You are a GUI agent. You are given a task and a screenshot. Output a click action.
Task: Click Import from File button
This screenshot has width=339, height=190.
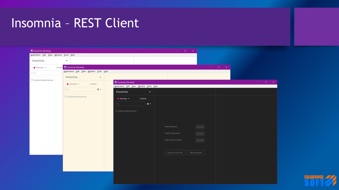pos(175,153)
